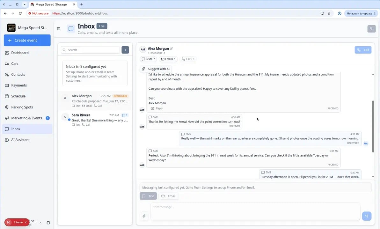Image resolution: width=380 pixels, height=229 pixels.
Task: Click the send message arrow button
Action: 367,216
